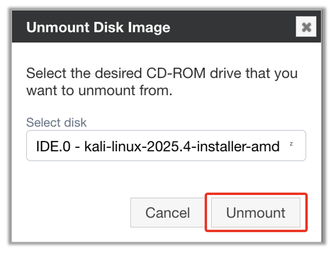Screen dimensions: 335x254
Task: Click the Unmount Disk Image title text
Action: [98, 28]
